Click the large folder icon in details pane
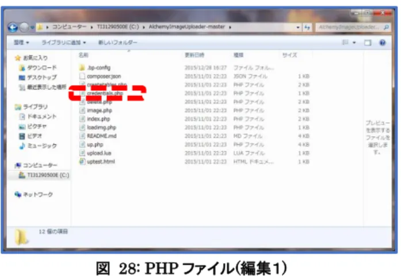 pos(21,237)
